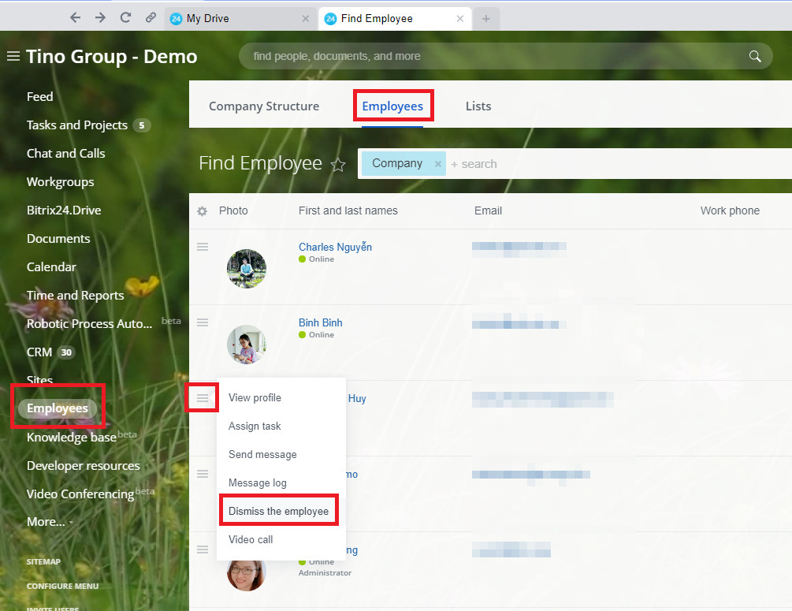Choose View profile from context menu
This screenshot has height=611, width=792.
tap(281, 397)
